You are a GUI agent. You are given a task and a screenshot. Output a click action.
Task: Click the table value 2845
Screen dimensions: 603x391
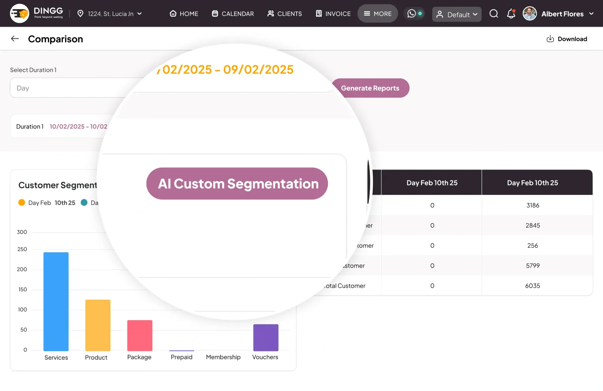[x=533, y=225]
